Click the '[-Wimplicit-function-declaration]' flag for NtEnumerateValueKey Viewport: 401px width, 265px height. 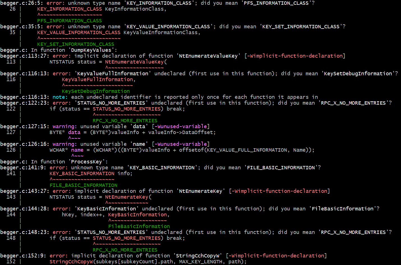pos(295,56)
